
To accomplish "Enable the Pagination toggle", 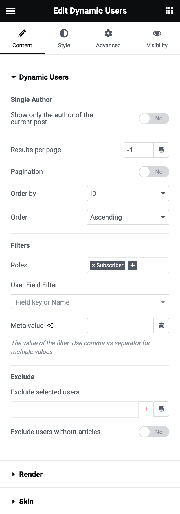I will pos(154,172).
